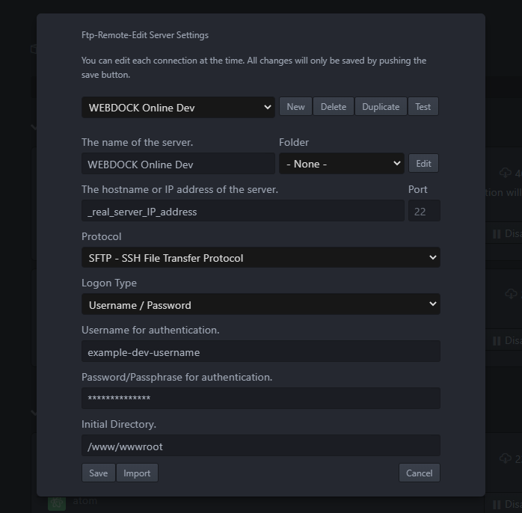Click the Edit button beside Folder
The width and height of the screenshot is (522, 513).
click(x=423, y=163)
